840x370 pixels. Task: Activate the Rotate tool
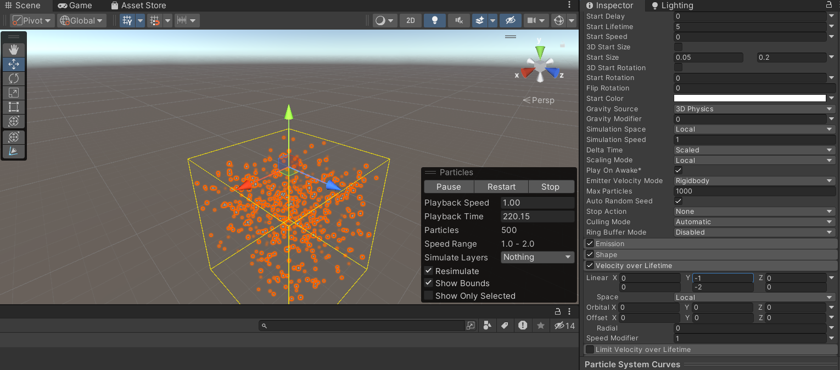tap(14, 78)
